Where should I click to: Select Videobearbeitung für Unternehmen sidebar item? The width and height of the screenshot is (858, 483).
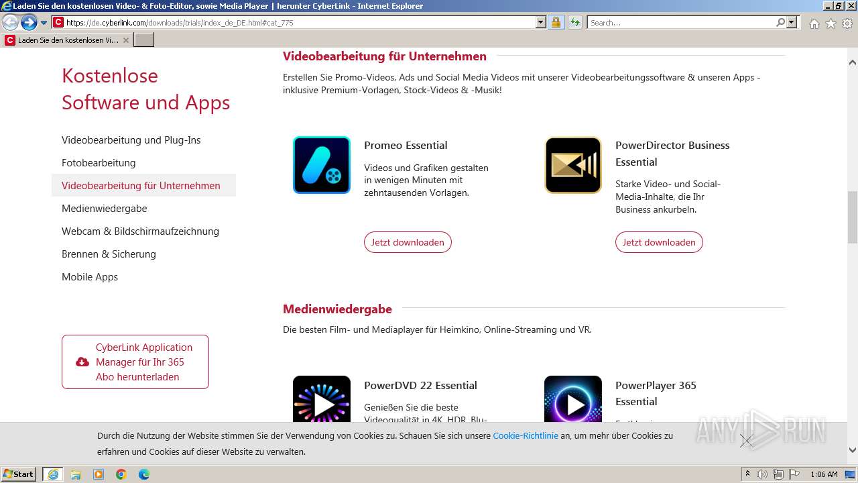coord(143,186)
